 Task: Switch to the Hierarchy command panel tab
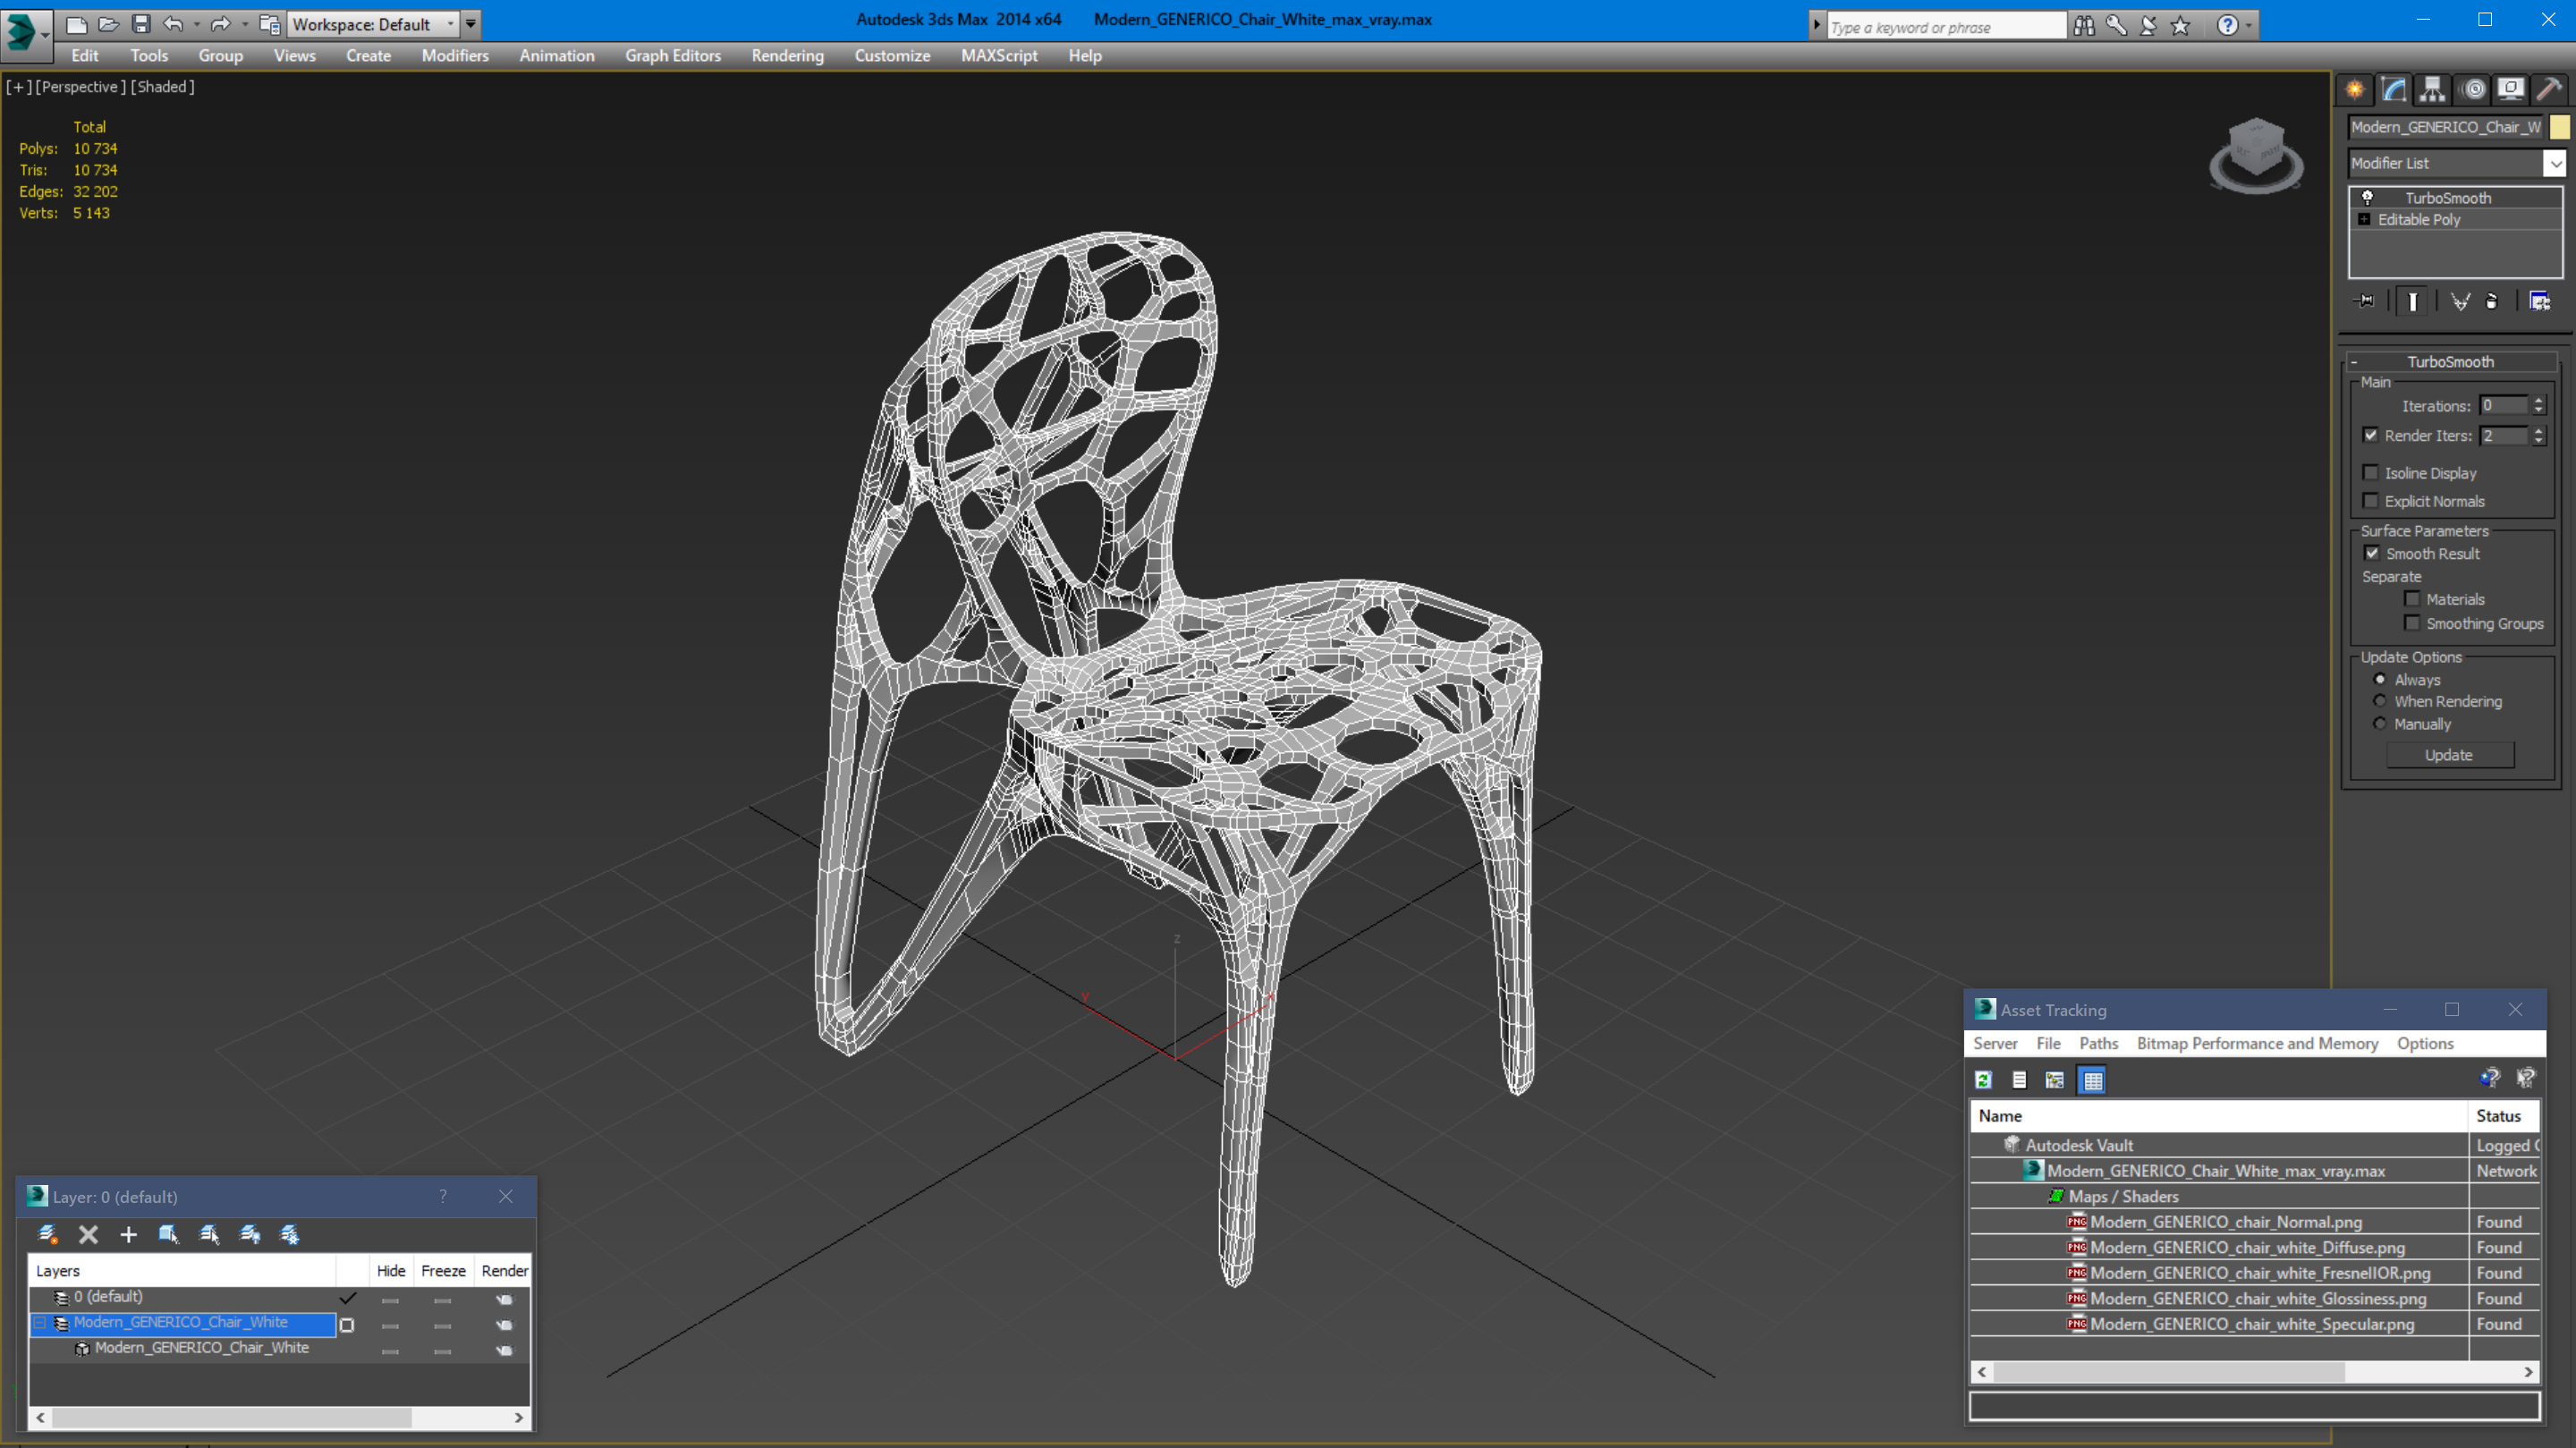click(x=2432, y=90)
